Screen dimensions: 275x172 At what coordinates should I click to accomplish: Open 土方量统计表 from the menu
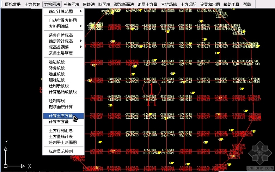click(61, 136)
